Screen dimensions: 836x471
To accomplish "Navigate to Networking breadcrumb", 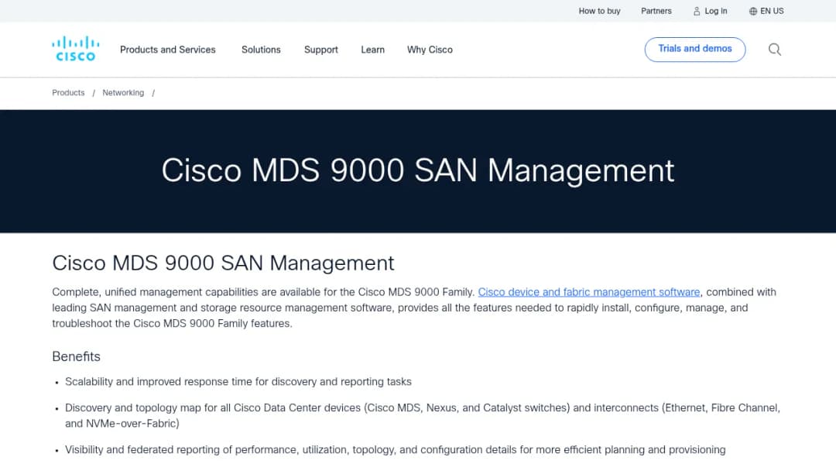I will pyautogui.click(x=123, y=93).
